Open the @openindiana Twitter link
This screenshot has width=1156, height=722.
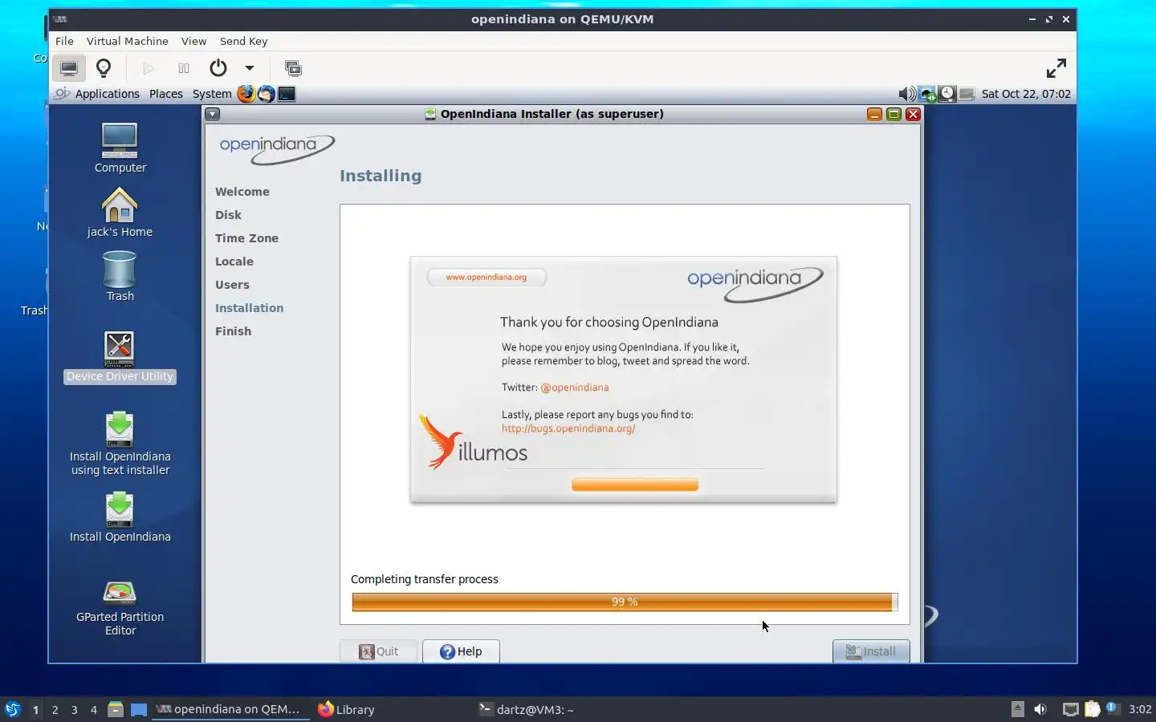[x=575, y=387]
